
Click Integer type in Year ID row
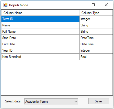point(96,50)
